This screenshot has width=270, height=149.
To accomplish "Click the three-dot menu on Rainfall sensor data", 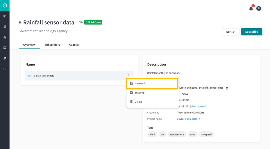I will (129, 75).
